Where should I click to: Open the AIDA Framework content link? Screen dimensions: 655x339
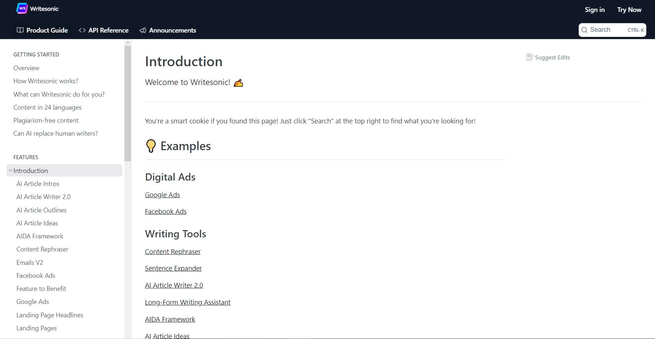point(170,319)
